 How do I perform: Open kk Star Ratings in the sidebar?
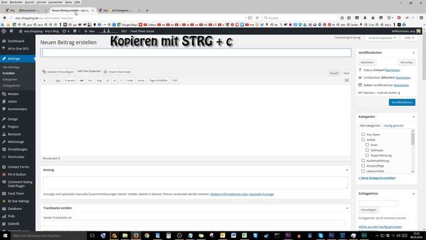coord(18,201)
